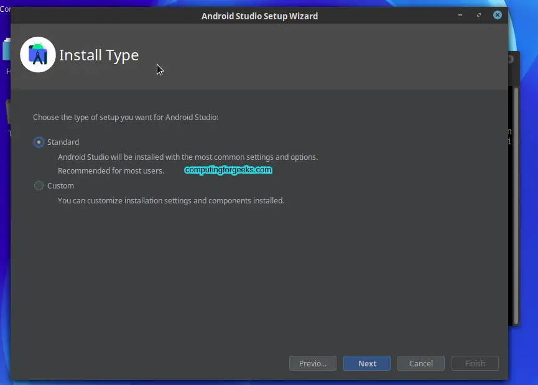
Task: Cancel the setup wizard
Action: click(x=420, y=363)
